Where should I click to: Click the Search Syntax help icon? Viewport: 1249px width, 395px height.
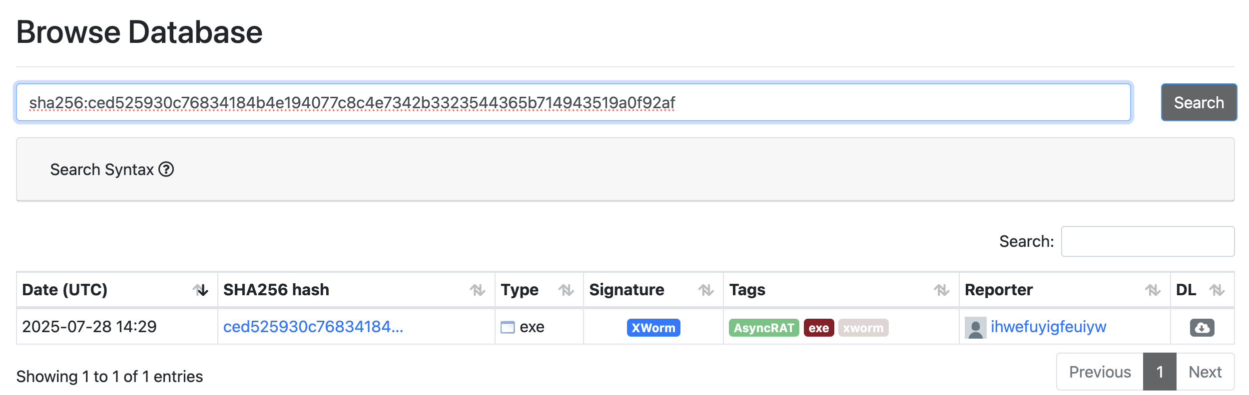pos(166,170)
